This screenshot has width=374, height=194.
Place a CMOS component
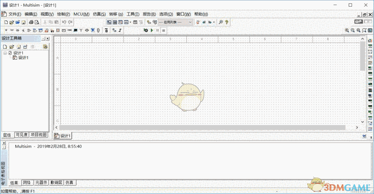(41, 30)
